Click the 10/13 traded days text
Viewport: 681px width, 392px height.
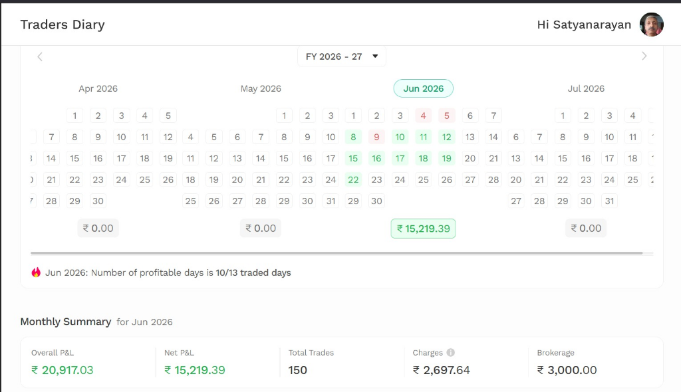pos(253,272)
